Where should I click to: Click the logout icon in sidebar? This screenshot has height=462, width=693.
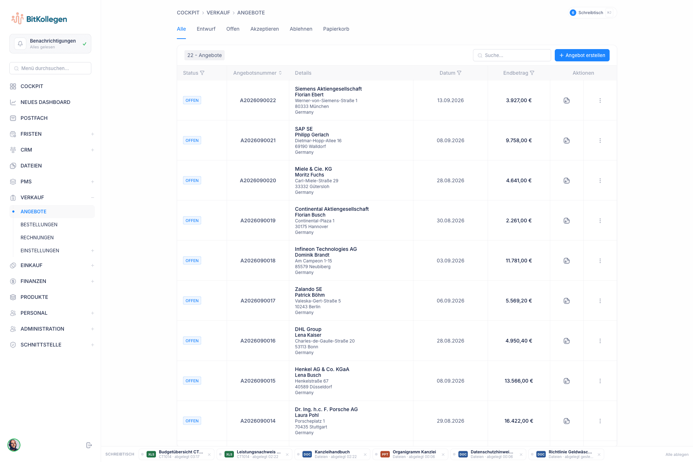tap(89, 445)
